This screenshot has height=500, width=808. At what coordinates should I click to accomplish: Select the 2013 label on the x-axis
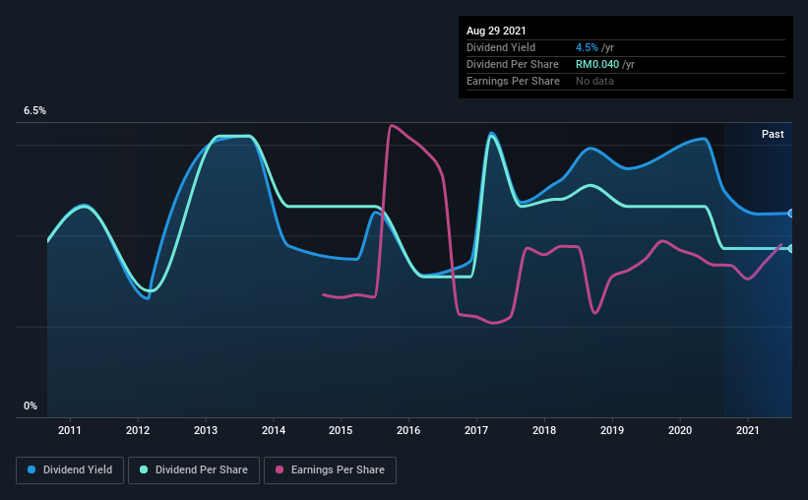click(x=206, y=430)
